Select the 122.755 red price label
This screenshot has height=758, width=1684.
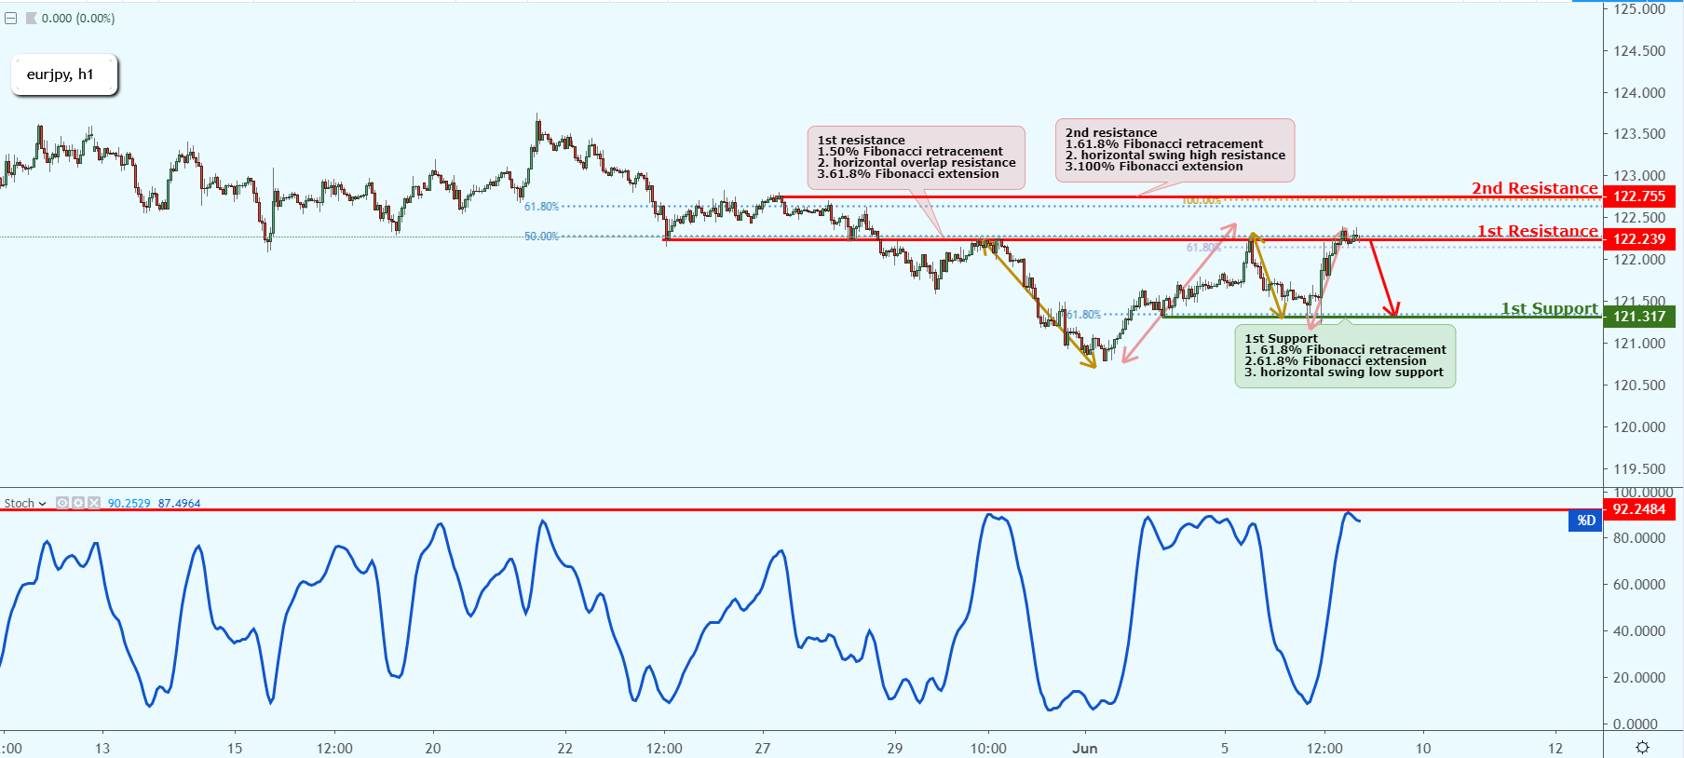(x=1639, y=196)
